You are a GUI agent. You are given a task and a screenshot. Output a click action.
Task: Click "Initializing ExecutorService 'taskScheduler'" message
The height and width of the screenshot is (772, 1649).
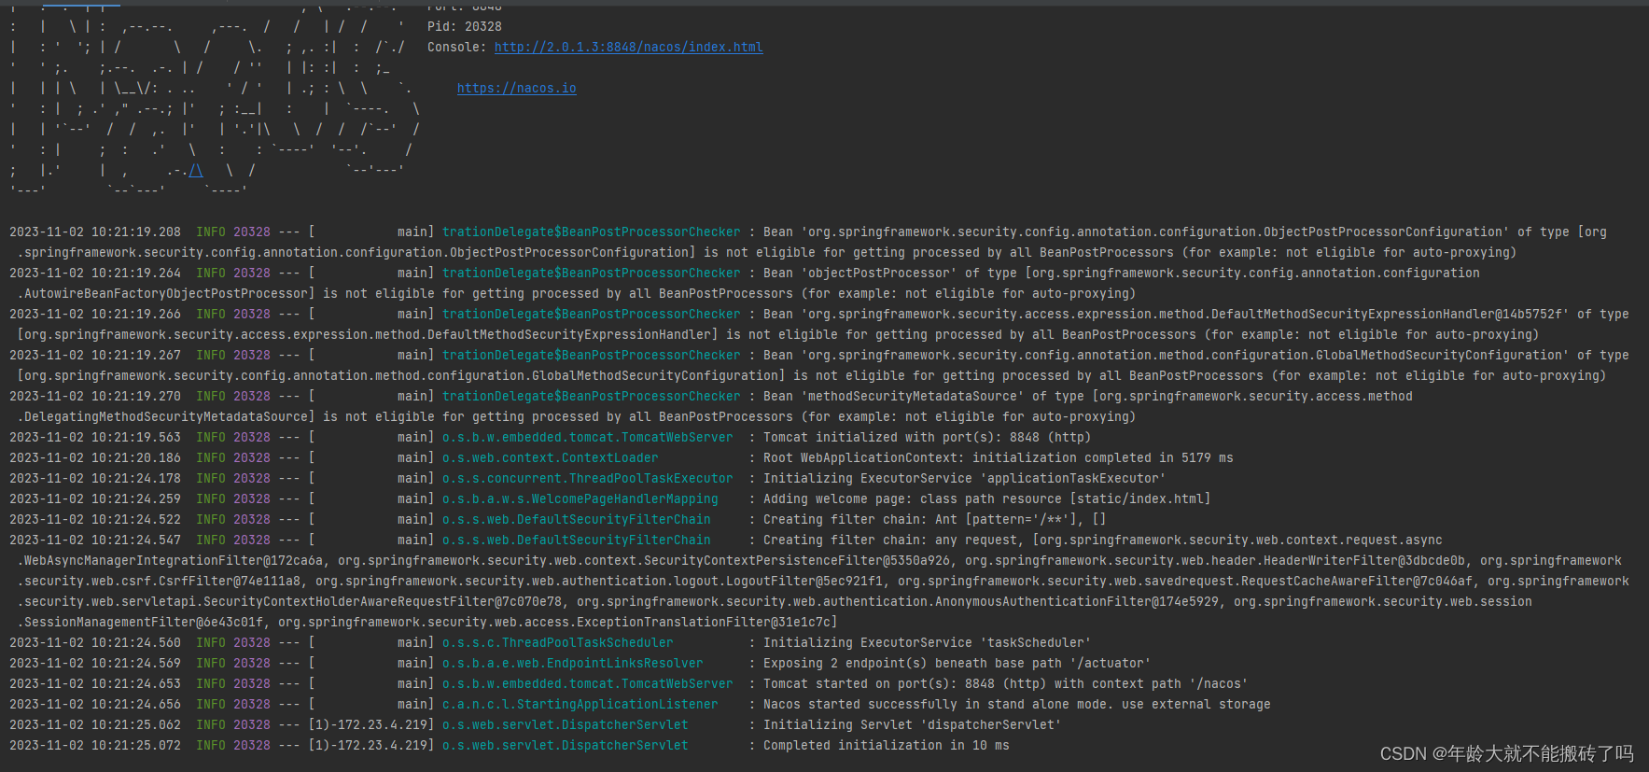pos(927,642)
